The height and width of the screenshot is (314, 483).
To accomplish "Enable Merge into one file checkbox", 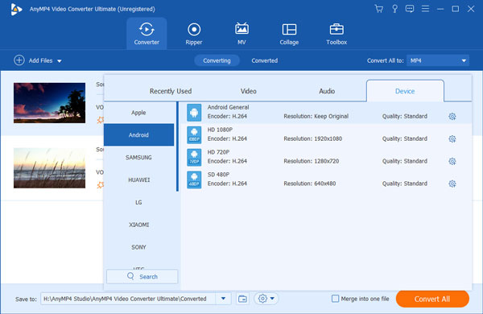I will 335,298.
